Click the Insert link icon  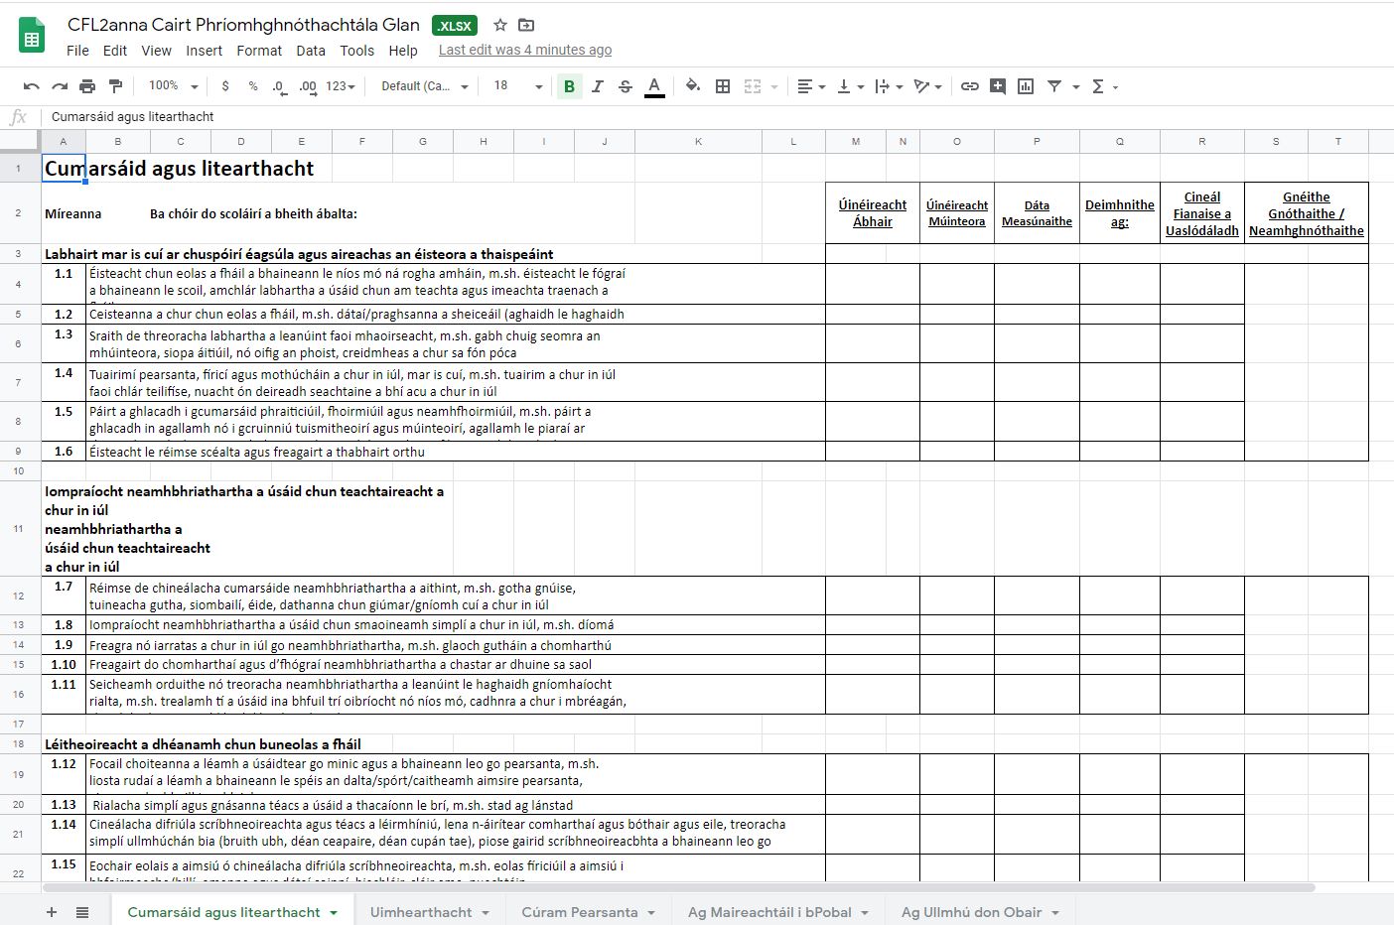pos(970,86)
